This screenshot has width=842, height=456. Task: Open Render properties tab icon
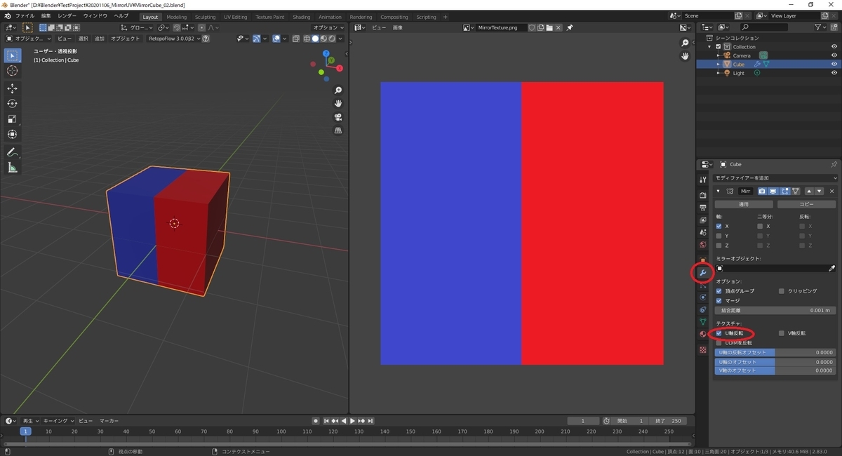pos(703,195)
